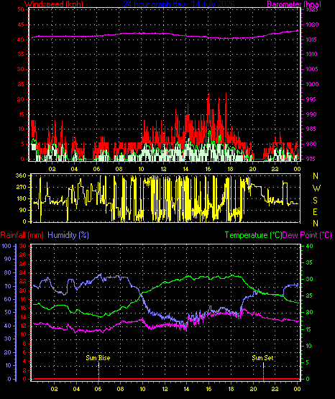Click the Rainfall (mm) label
Viewport: 335px width, 399px height.
[22, 235]
